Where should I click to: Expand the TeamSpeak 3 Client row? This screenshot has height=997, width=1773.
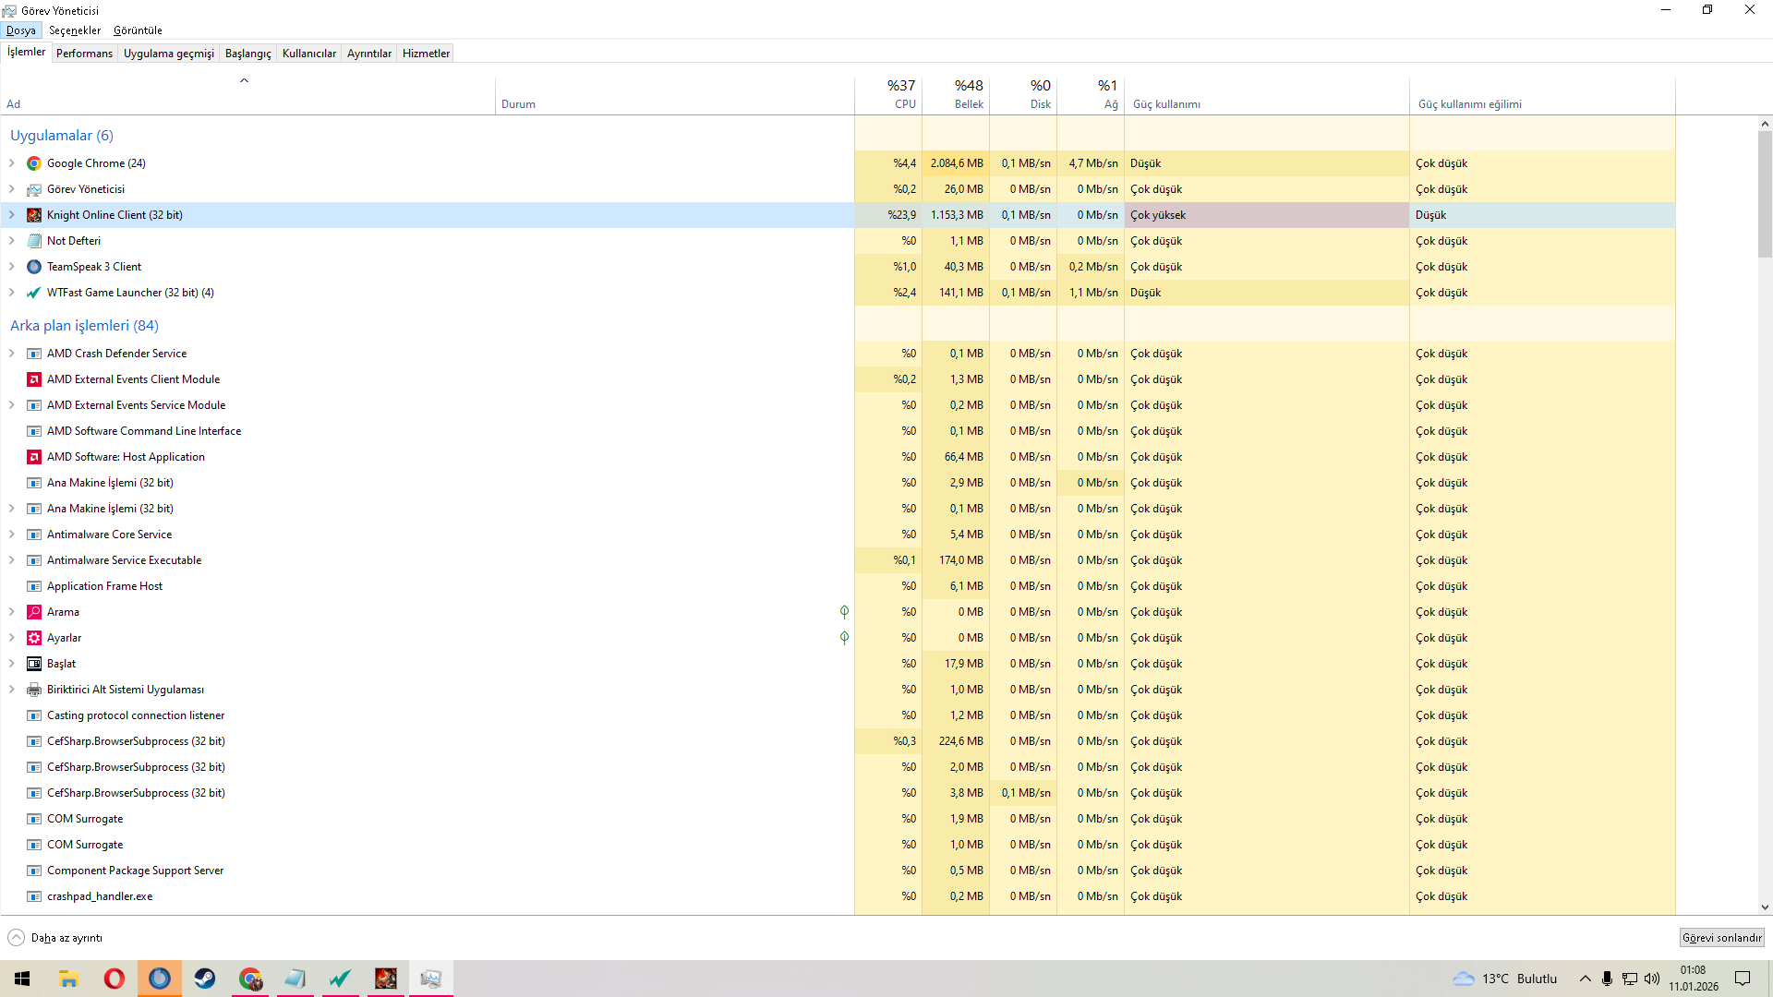(x=12, y=267)
